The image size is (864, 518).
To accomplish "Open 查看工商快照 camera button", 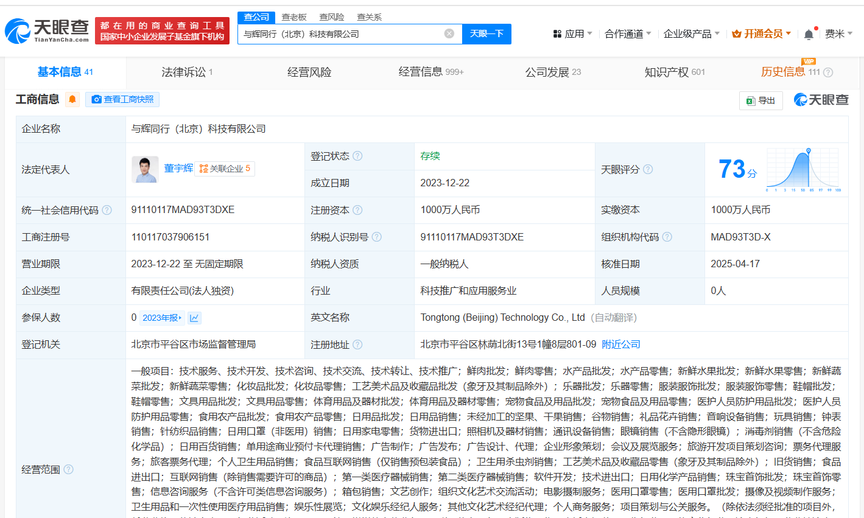I will pos(122,99).
